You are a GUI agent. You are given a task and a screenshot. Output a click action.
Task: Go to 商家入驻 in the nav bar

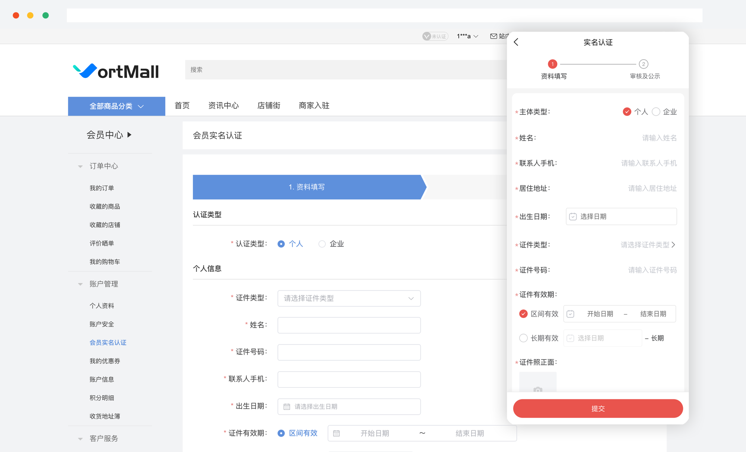pyautogui.click(x=314, y=106)
